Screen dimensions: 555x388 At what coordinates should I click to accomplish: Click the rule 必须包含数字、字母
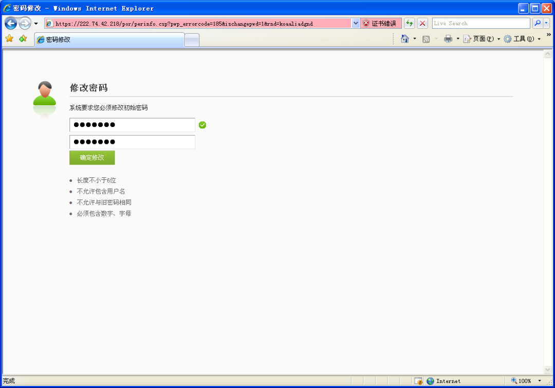(104, 213)
